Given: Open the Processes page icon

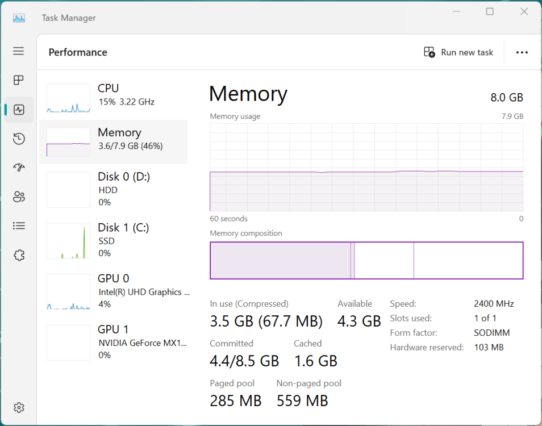Looking at the screenshot, I should (19, 80).
